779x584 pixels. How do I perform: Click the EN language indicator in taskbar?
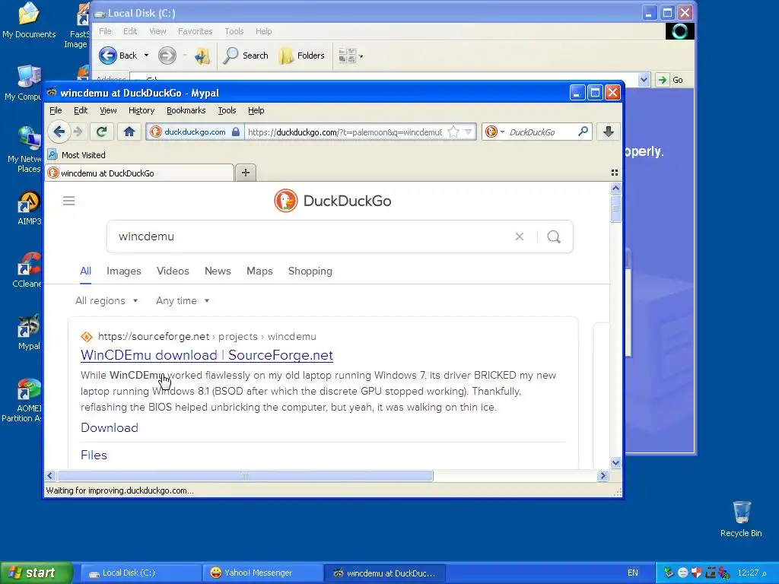(x=632, y=573)
